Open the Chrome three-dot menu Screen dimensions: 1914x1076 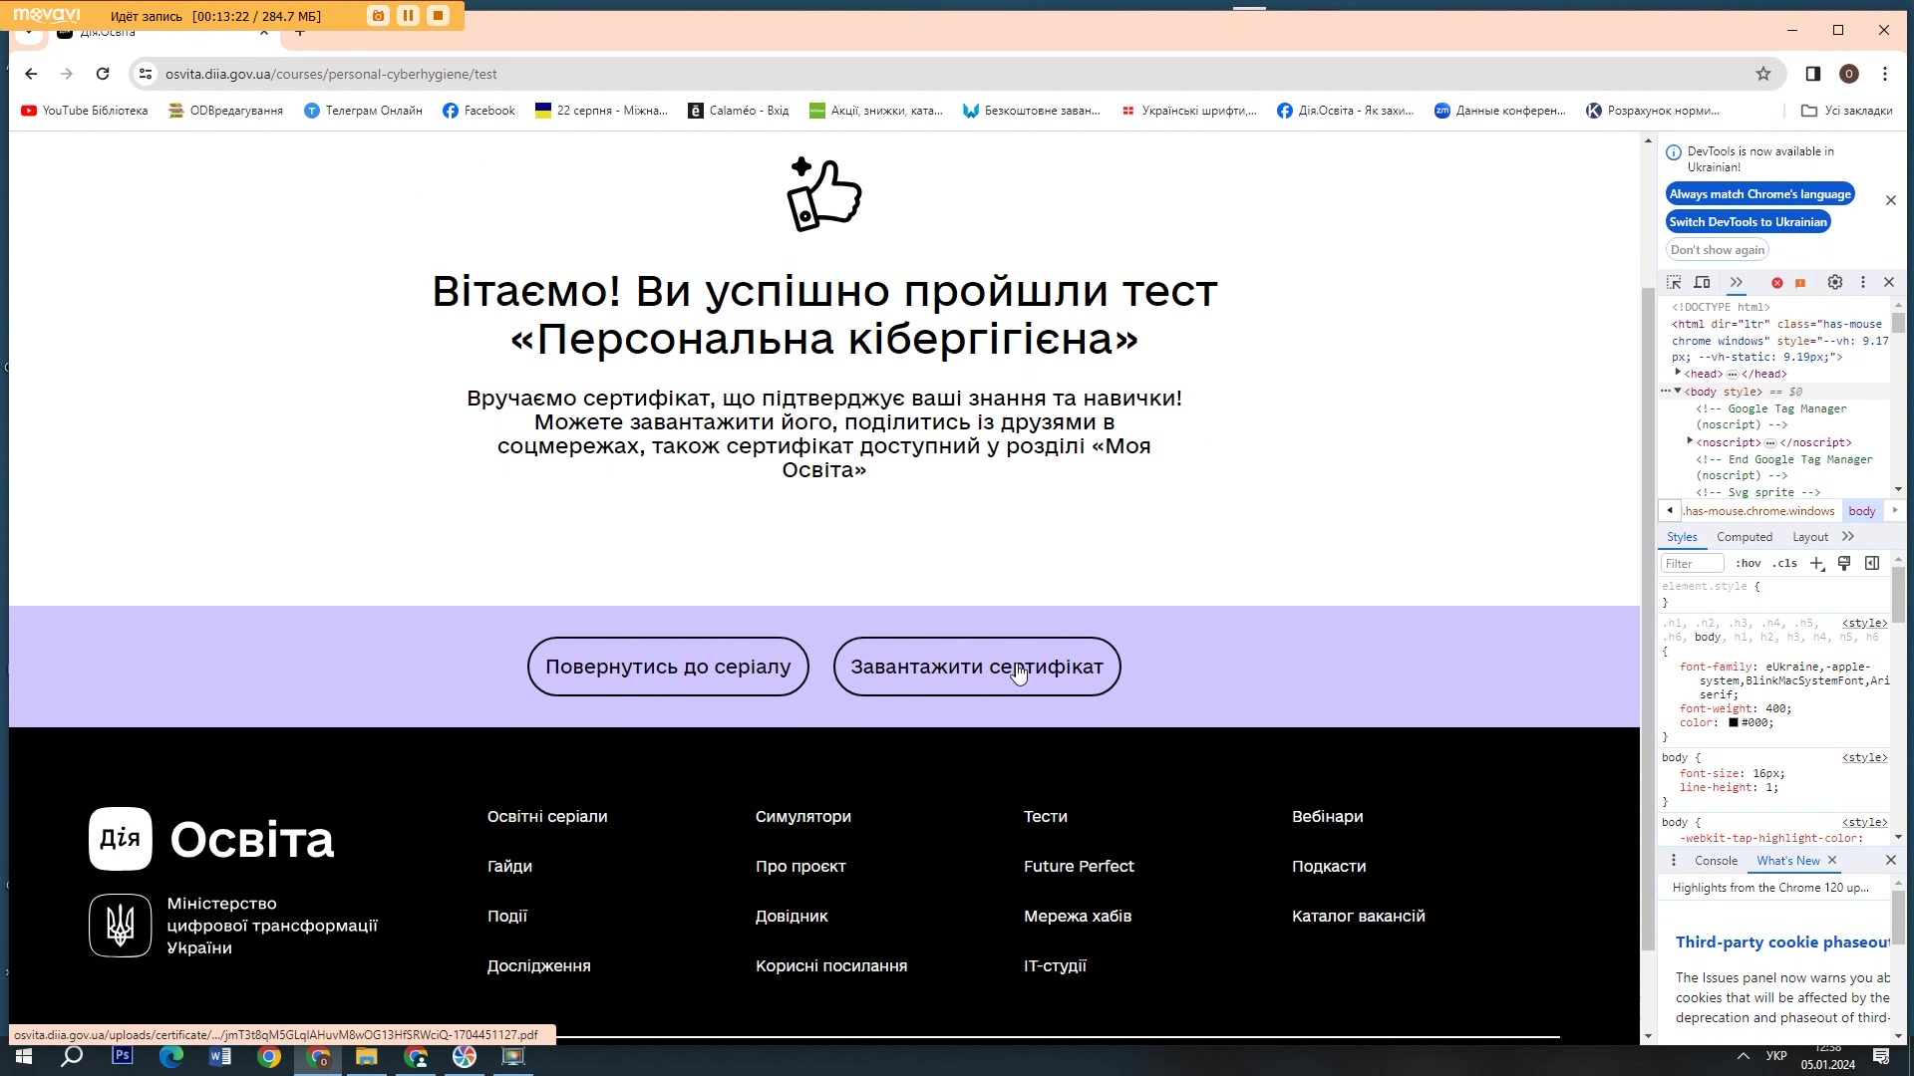point(1885,74)
